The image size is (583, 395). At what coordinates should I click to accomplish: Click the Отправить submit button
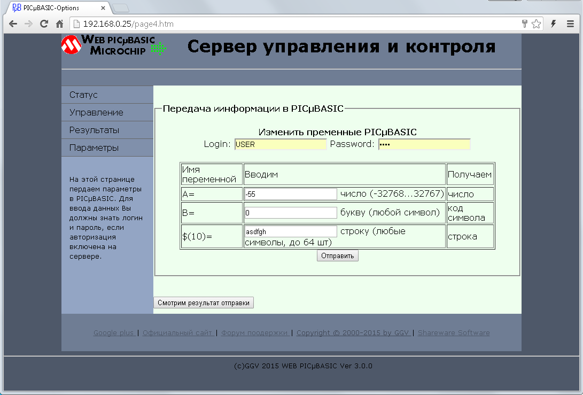338,256
